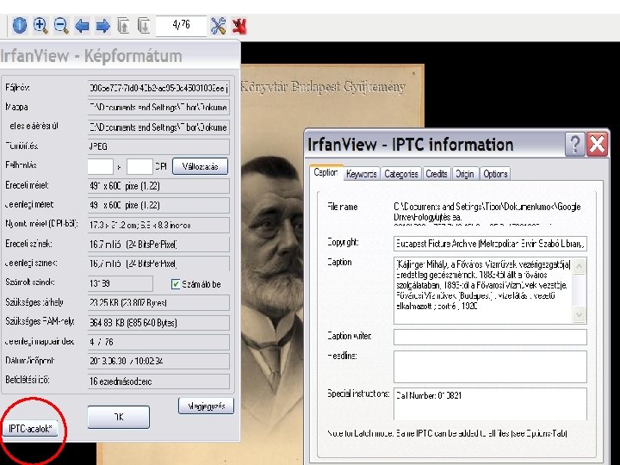Click the 4/76 image counter field
The width and height of the screenshot is (620, 465).
click(181, 26)
